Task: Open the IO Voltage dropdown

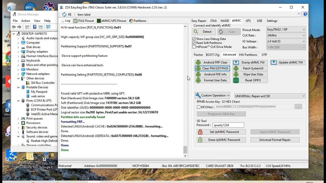Action: tap(286, 41)
